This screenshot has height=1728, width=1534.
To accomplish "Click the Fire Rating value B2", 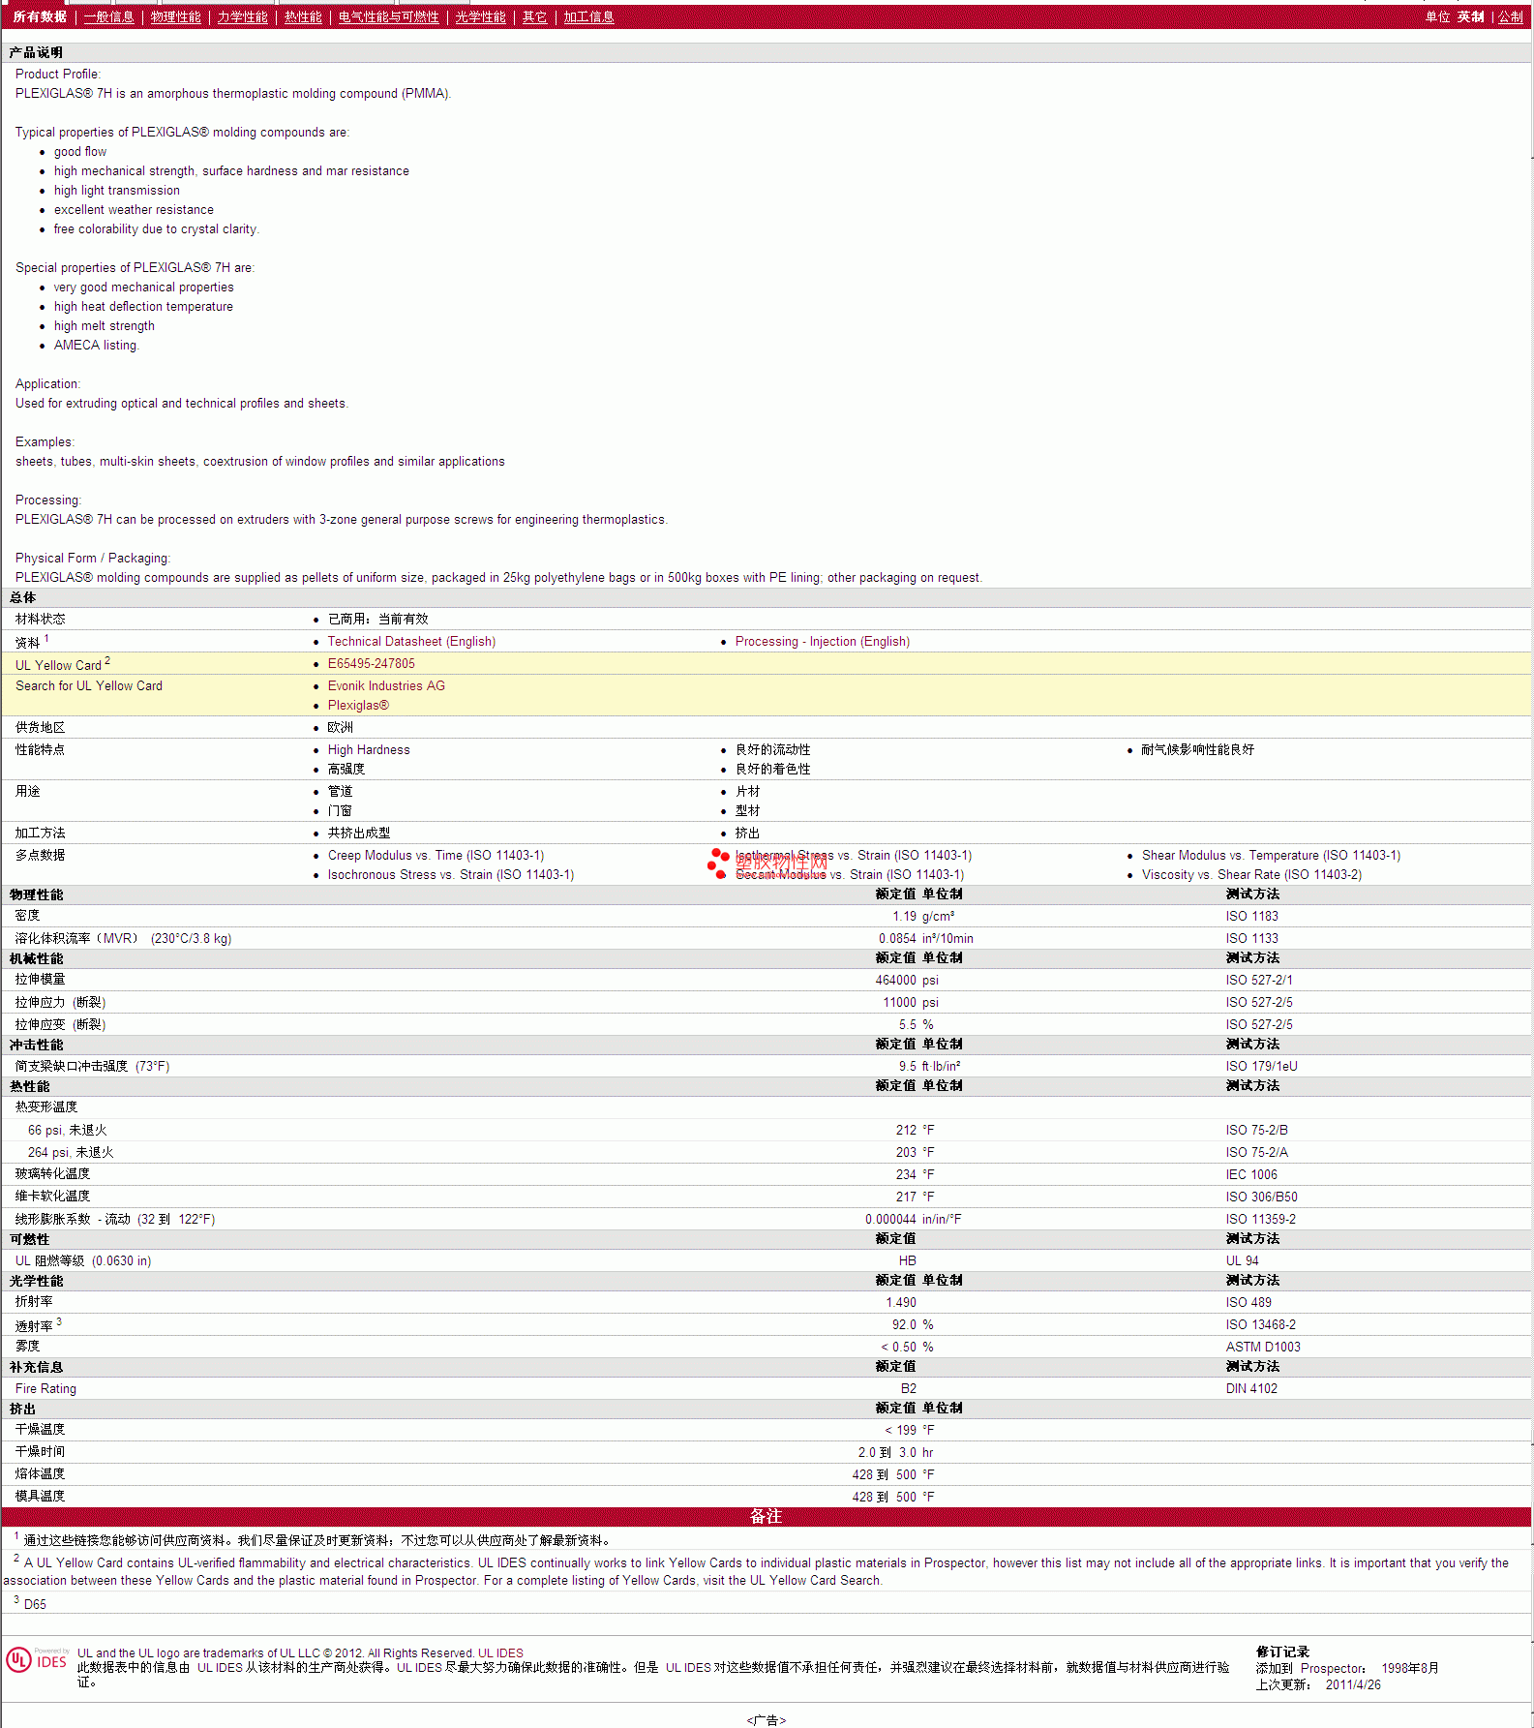I will pyautogui.click(x=909, y=1389).
